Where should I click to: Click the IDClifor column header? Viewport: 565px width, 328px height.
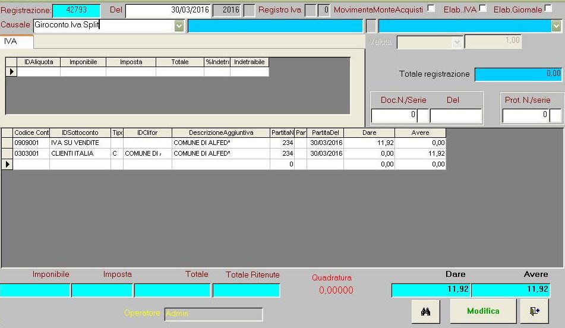[x=147, y=133]
